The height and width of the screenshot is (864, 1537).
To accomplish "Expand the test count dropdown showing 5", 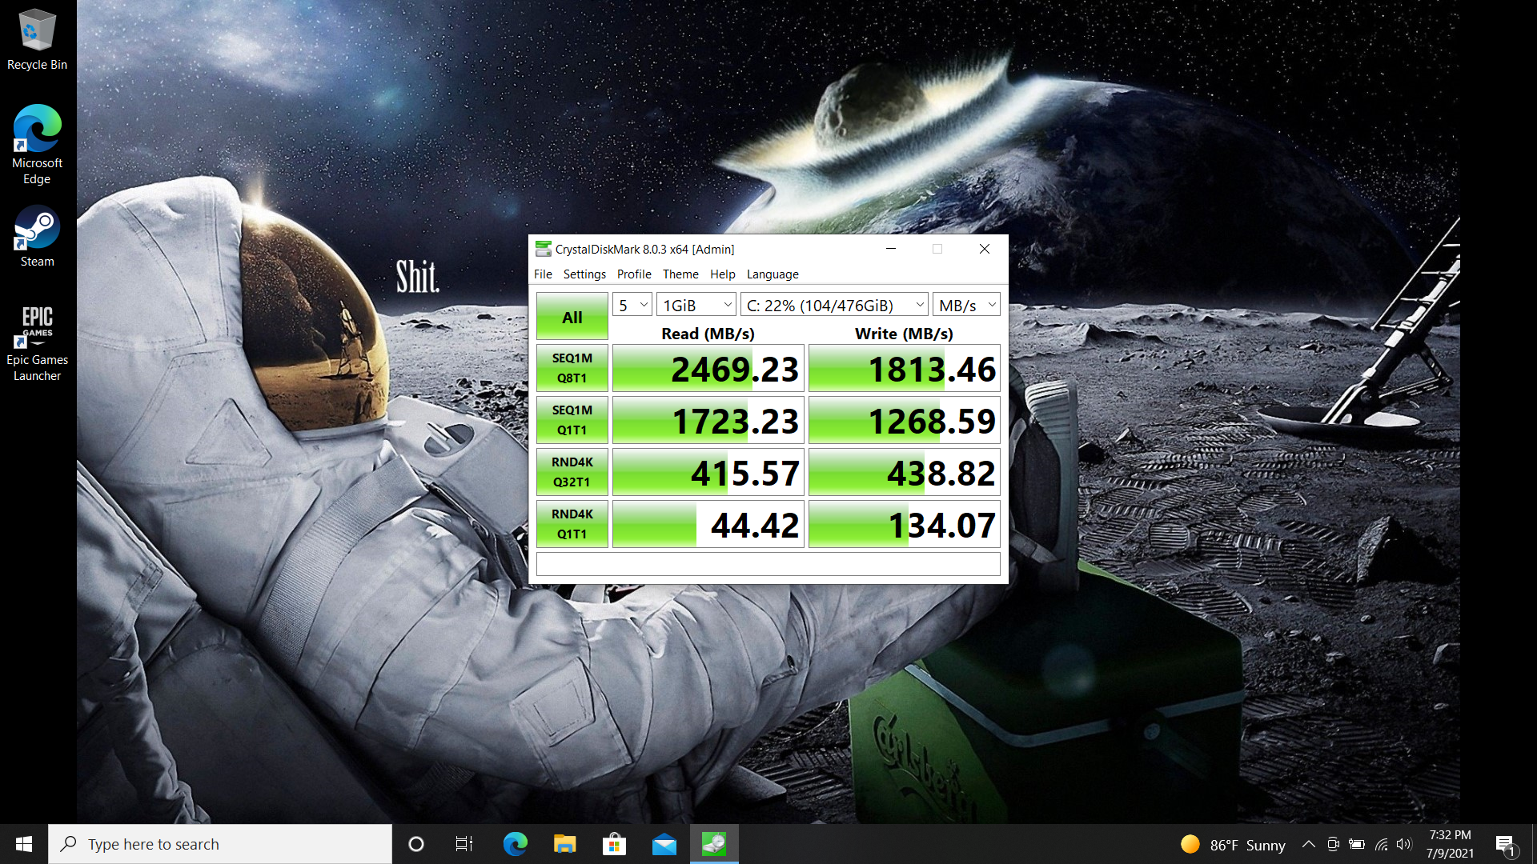I will (x=632, y=305).
